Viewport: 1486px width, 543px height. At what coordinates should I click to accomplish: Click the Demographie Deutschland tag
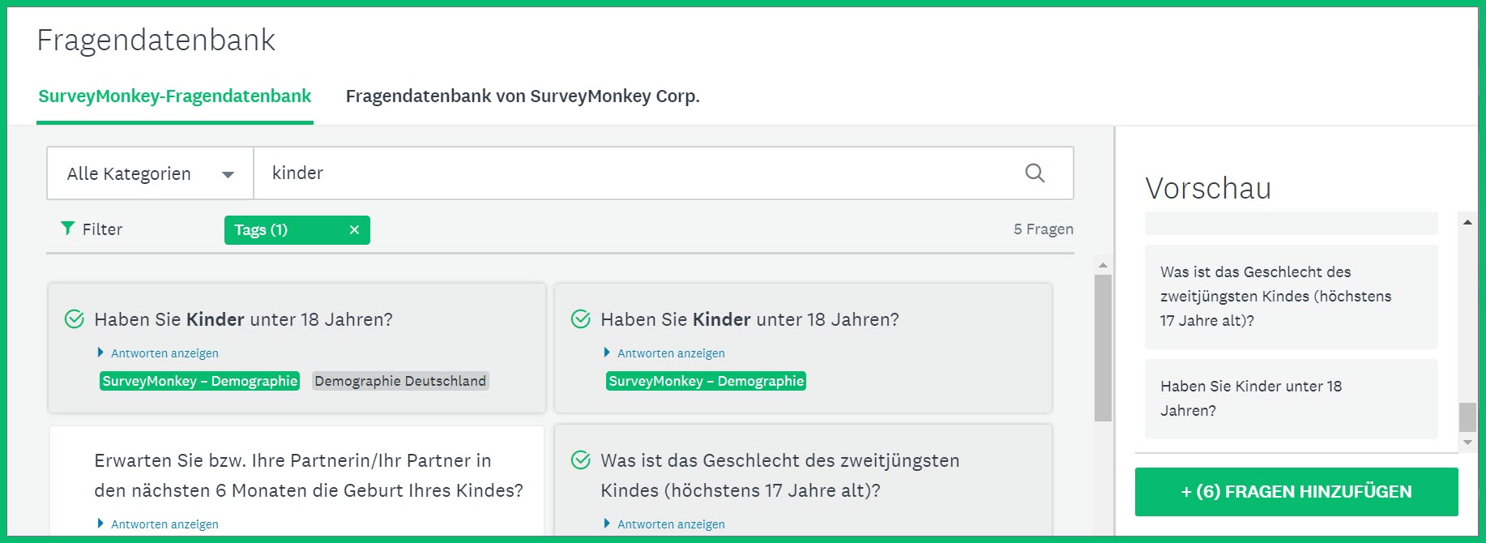click(x=400, y=381)
